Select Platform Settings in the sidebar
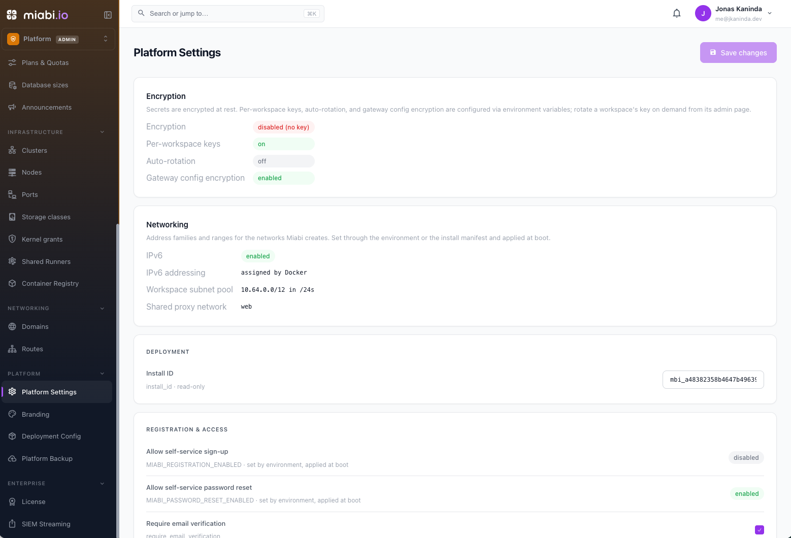 click(x=57, y=392)
